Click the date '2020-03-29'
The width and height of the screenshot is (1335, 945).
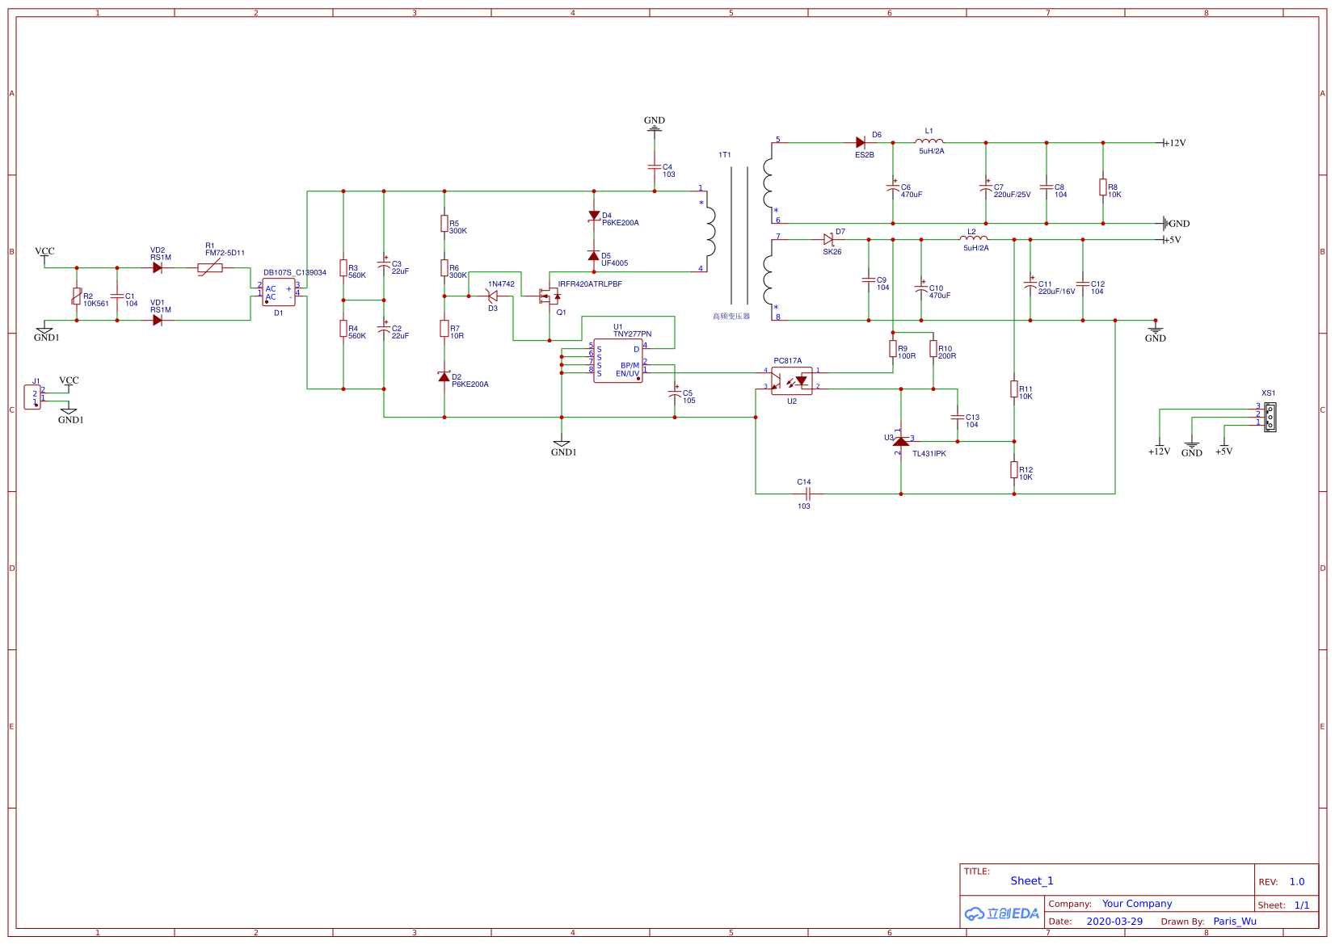(x=1114, y=922)
